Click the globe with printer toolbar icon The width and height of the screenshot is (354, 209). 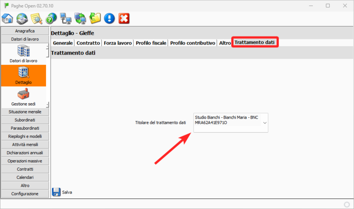pyautogui.click(x=22, y=18)
